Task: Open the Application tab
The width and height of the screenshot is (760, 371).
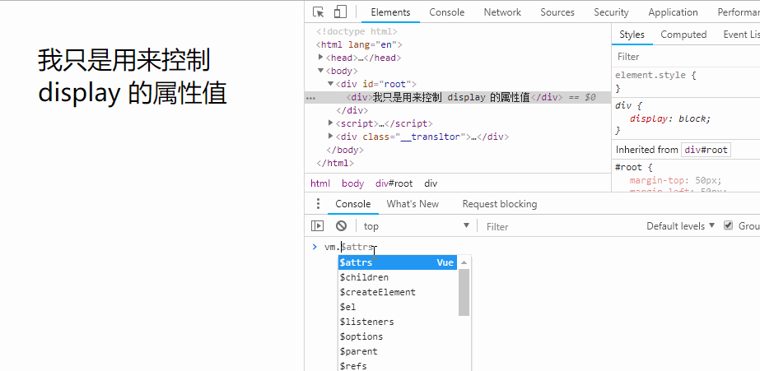Action: click(674, 12)
